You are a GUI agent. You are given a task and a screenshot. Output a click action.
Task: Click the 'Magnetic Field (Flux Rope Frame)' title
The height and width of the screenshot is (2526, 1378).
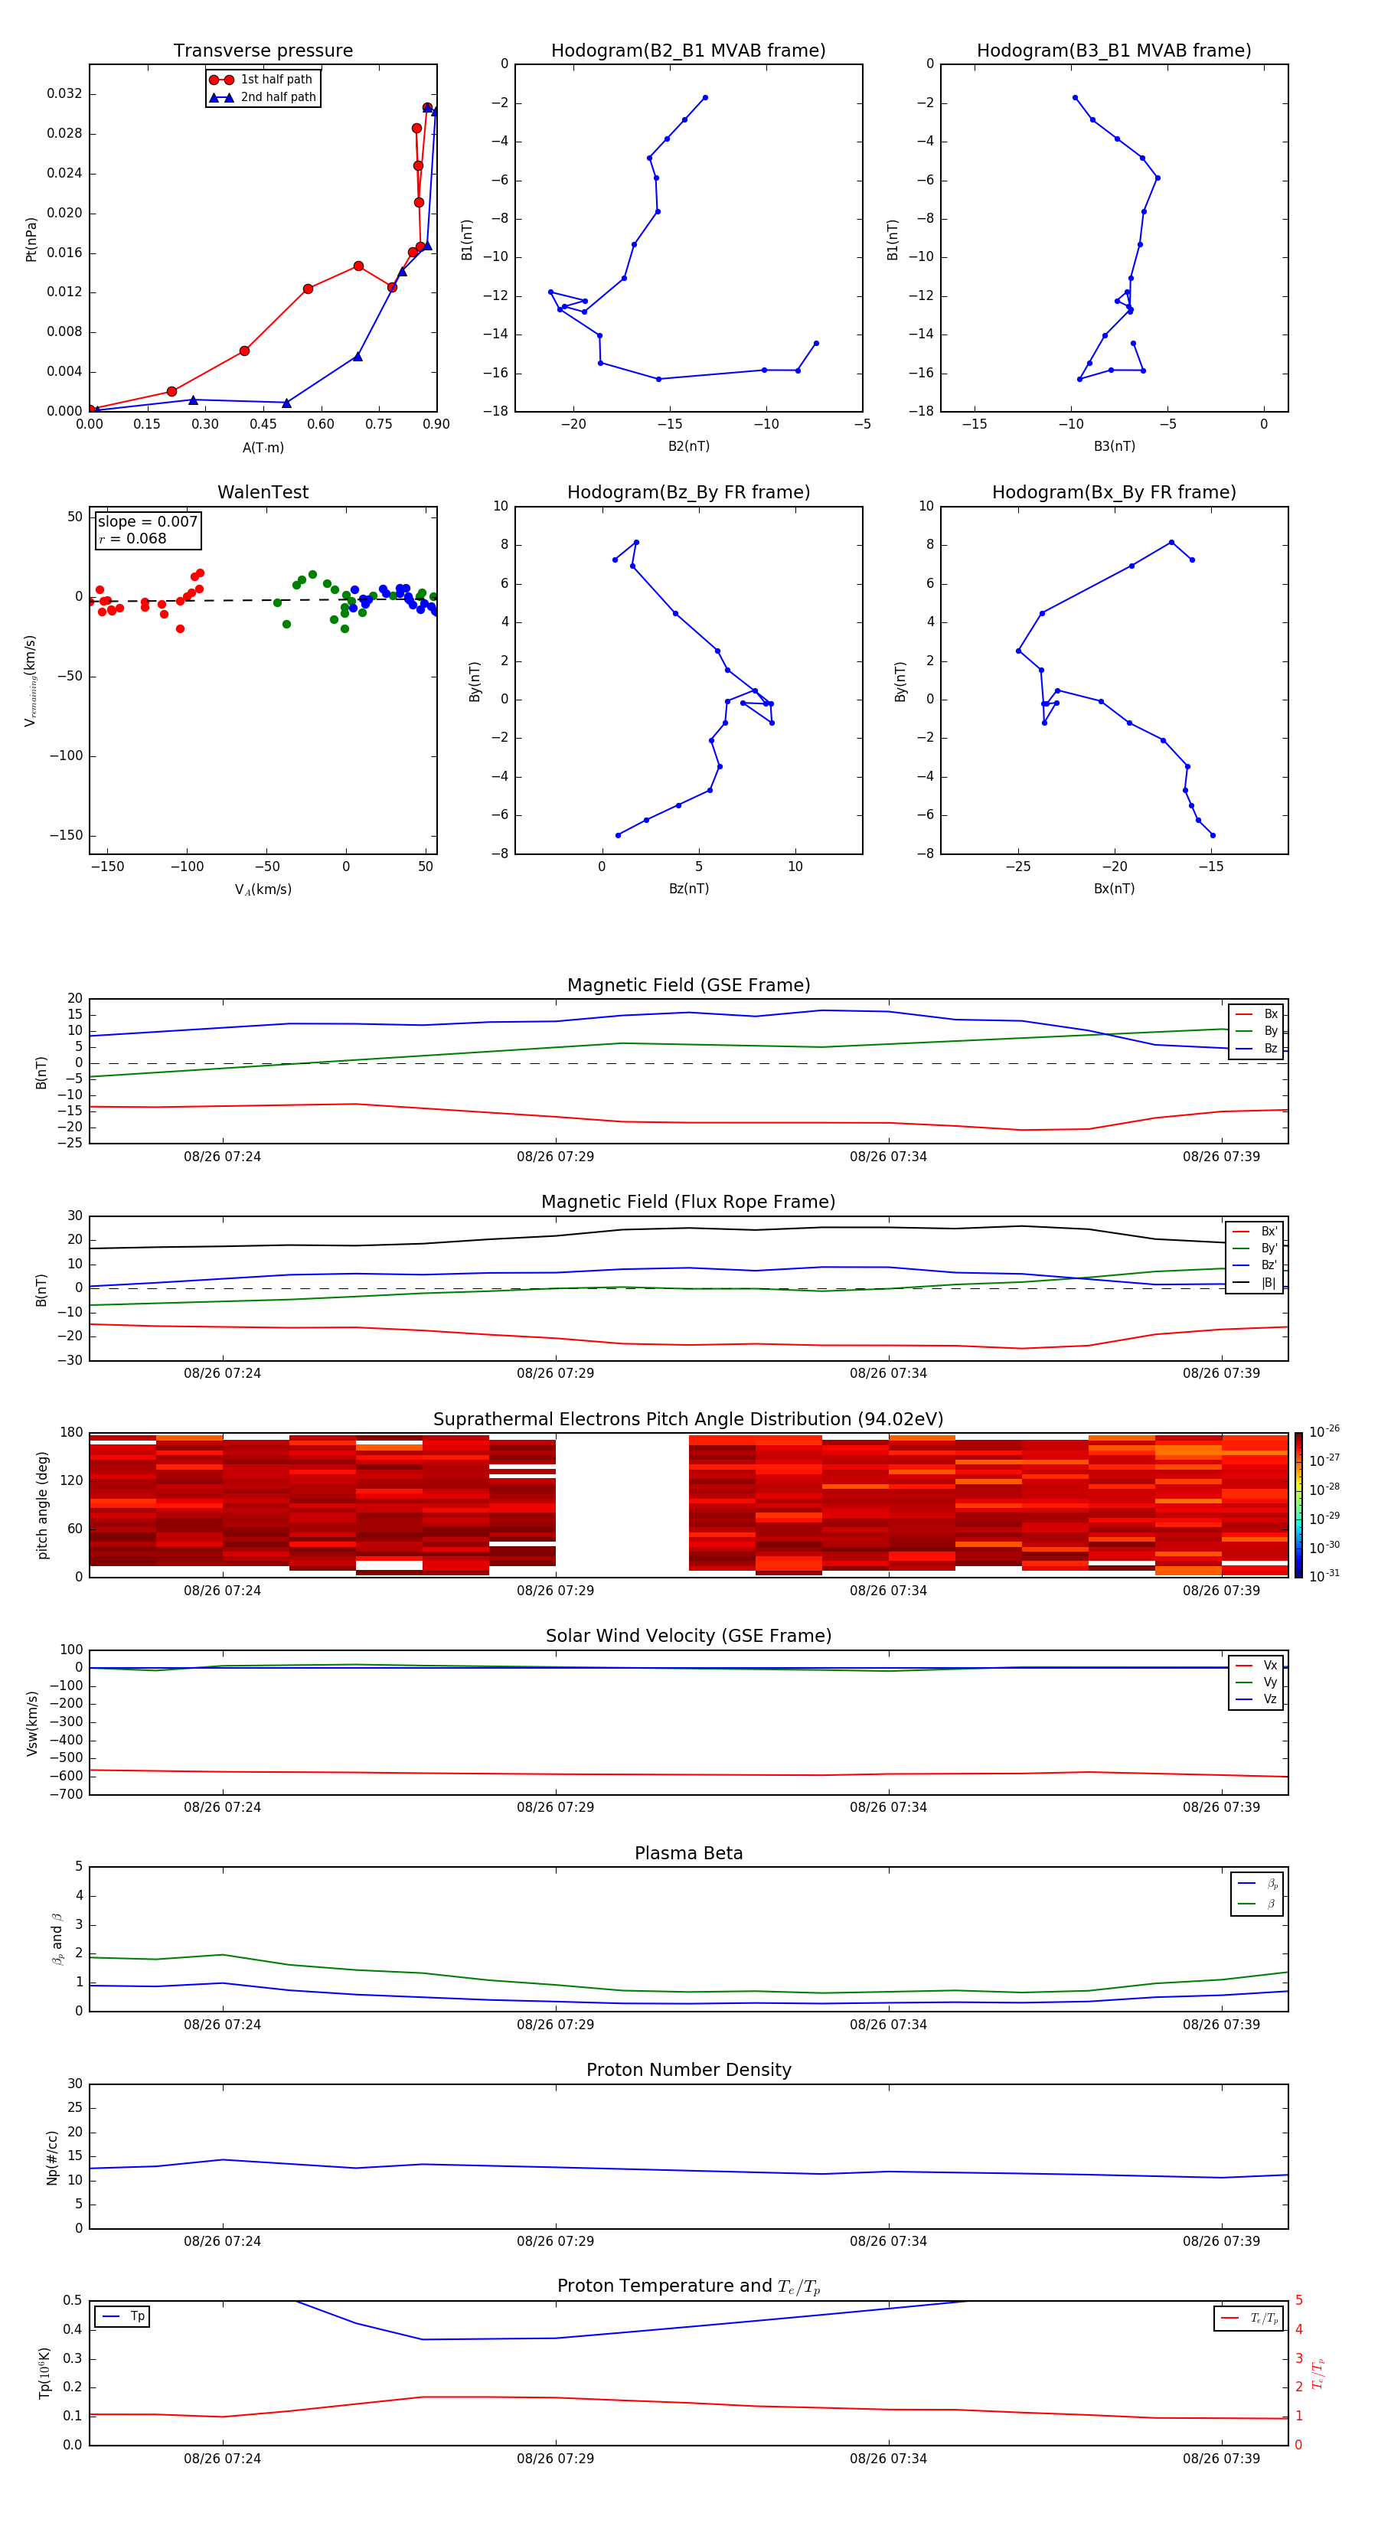[x=688, y=1203]
